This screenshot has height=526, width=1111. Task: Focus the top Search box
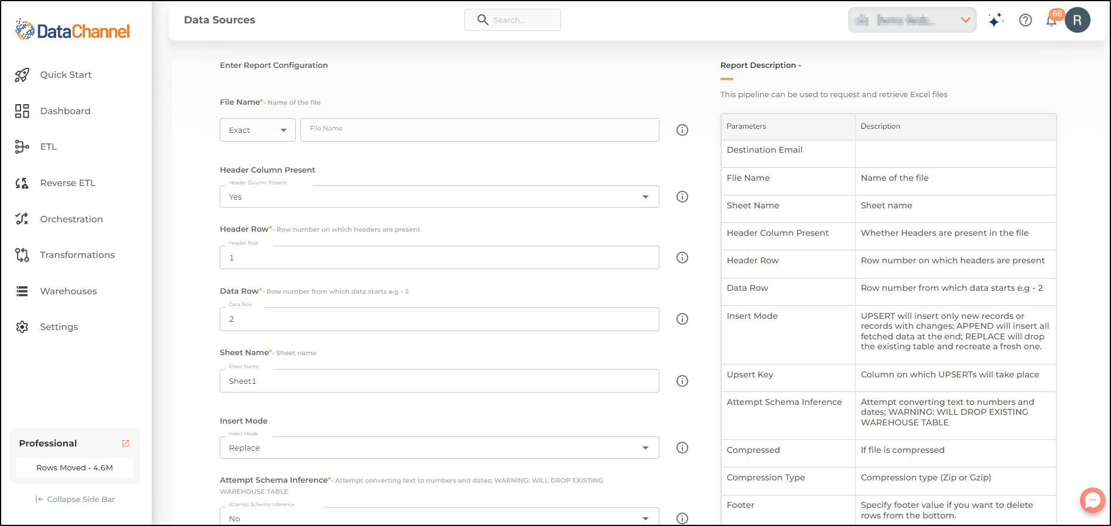tap(512, 20)
